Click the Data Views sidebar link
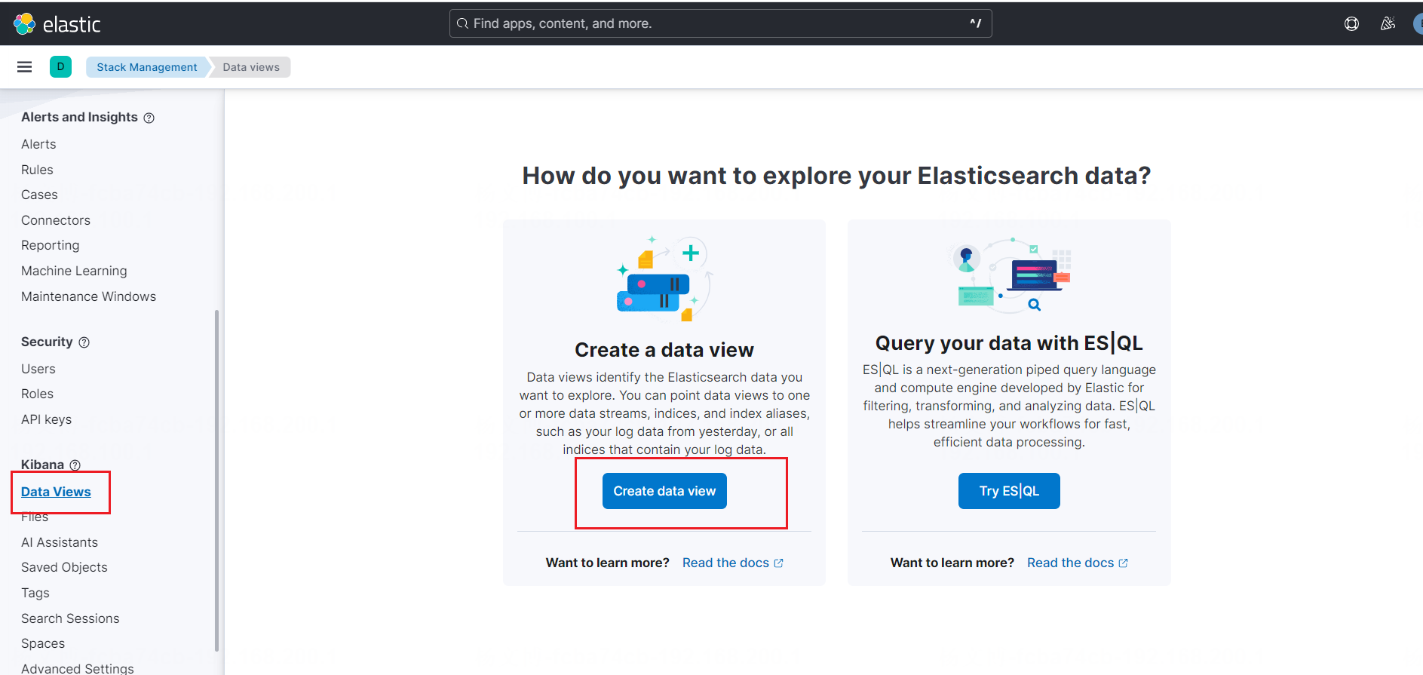The height and width of the screenshot is (675, 1423). click(x=56, y=492)
